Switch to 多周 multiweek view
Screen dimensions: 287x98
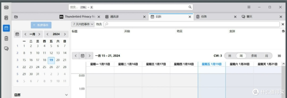click(254, 56)
